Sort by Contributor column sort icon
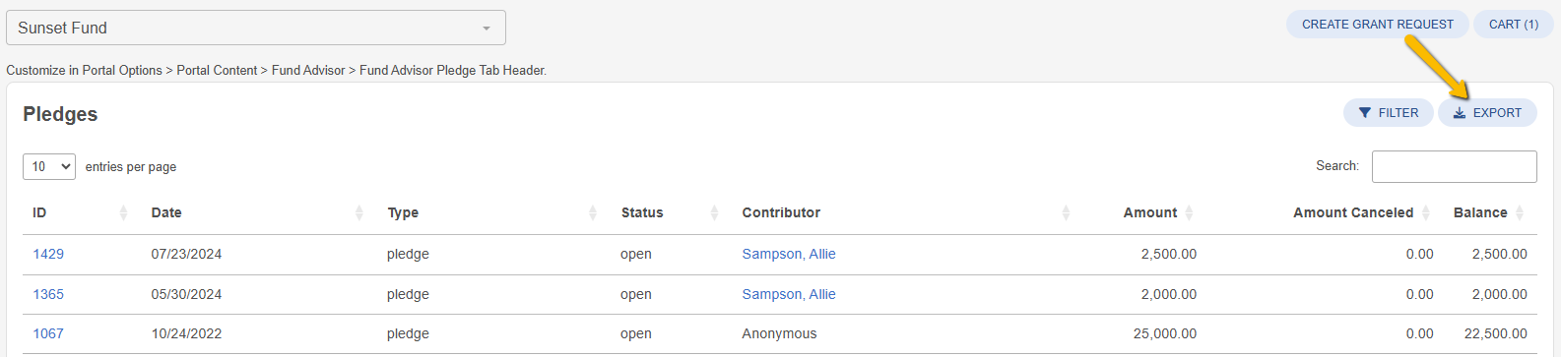 pyautogui.click(x=1066, y=212)
